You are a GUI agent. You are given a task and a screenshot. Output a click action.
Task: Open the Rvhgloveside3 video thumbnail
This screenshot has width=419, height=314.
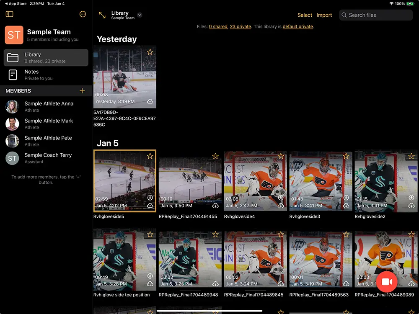(x=321, y=181)
